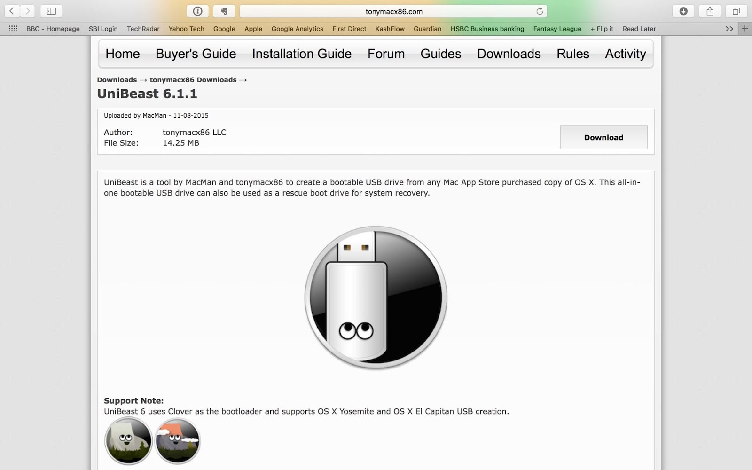This screenshot has width=752, height=470.
Task: Reload the page with the refresh icon
Action: pyautogui.click(x=540, y=11)
